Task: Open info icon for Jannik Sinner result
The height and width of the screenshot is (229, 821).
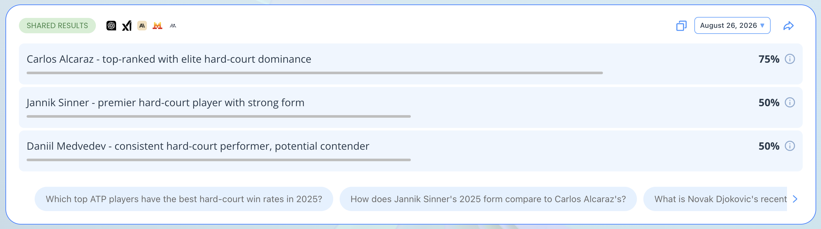Action: 790,102
